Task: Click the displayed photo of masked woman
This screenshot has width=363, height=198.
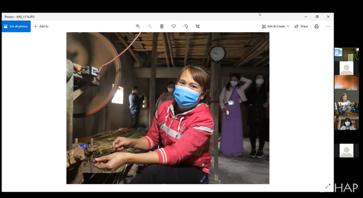Action: pos(168,108)
